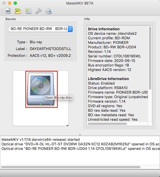This screenshot has width=160, height=177.
Task: Click the backup disc toolbar icon
Action: coord(28,11)
